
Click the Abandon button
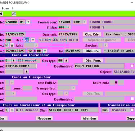(89, 118)
